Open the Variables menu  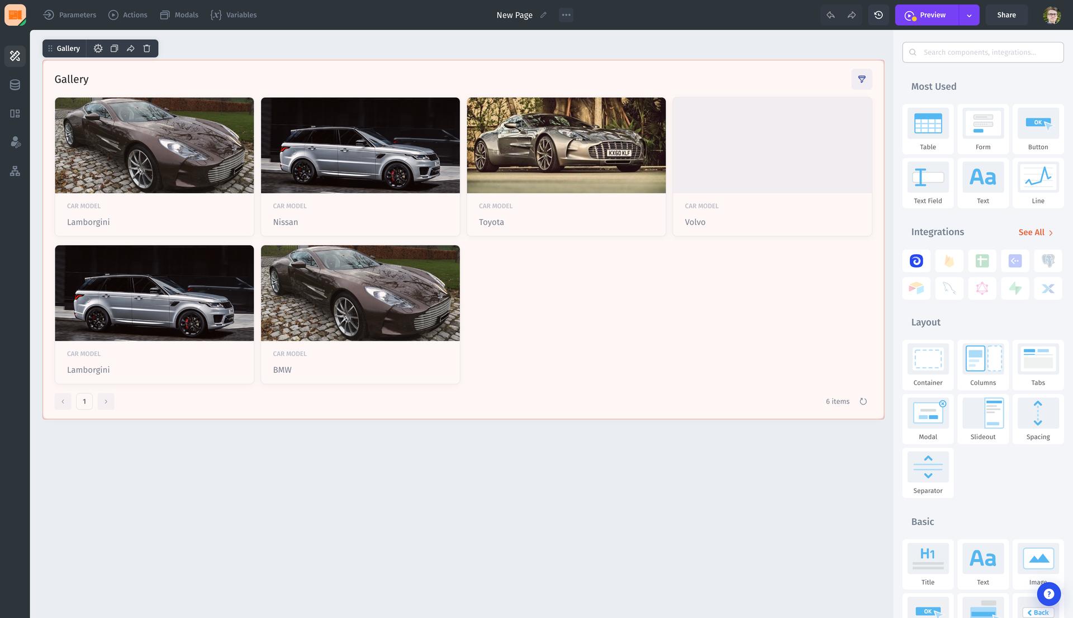pos(234,15)
